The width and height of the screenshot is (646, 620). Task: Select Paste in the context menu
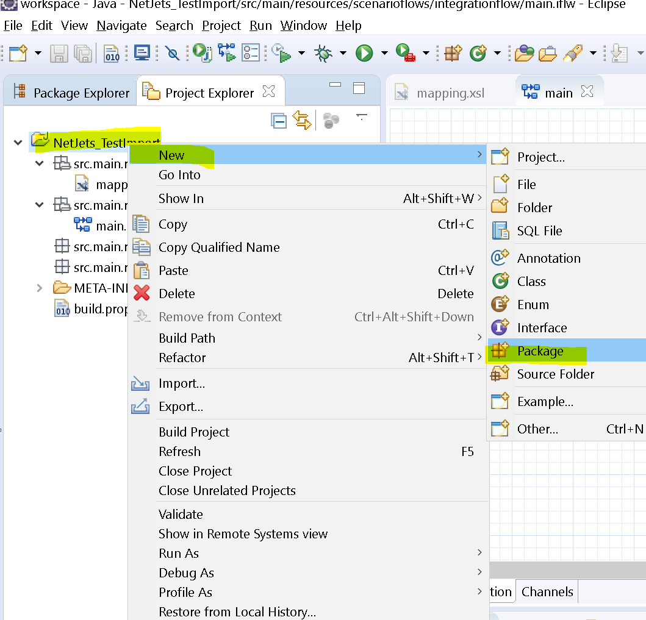[x=307, y=271]
